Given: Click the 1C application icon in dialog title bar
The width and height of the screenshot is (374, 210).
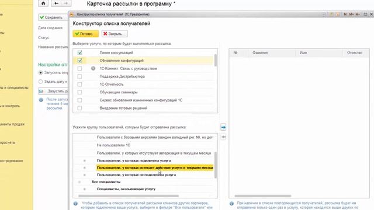Looking at the screenshot, I should [x=72, y=14].
